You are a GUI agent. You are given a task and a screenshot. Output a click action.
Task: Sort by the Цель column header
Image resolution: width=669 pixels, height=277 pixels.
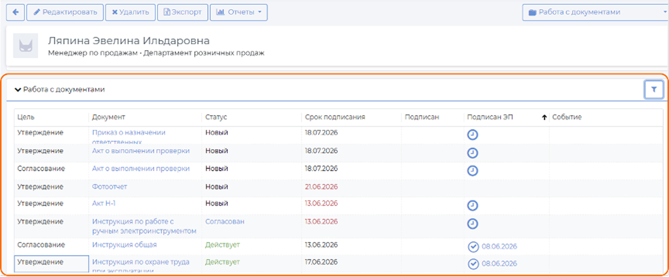(x=26, y=117)
